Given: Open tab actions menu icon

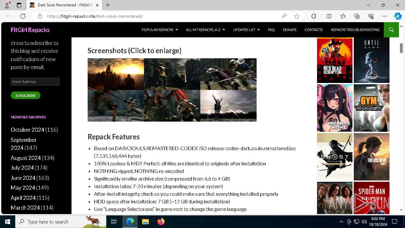Looking at the screenshot, I should [19, 5].
